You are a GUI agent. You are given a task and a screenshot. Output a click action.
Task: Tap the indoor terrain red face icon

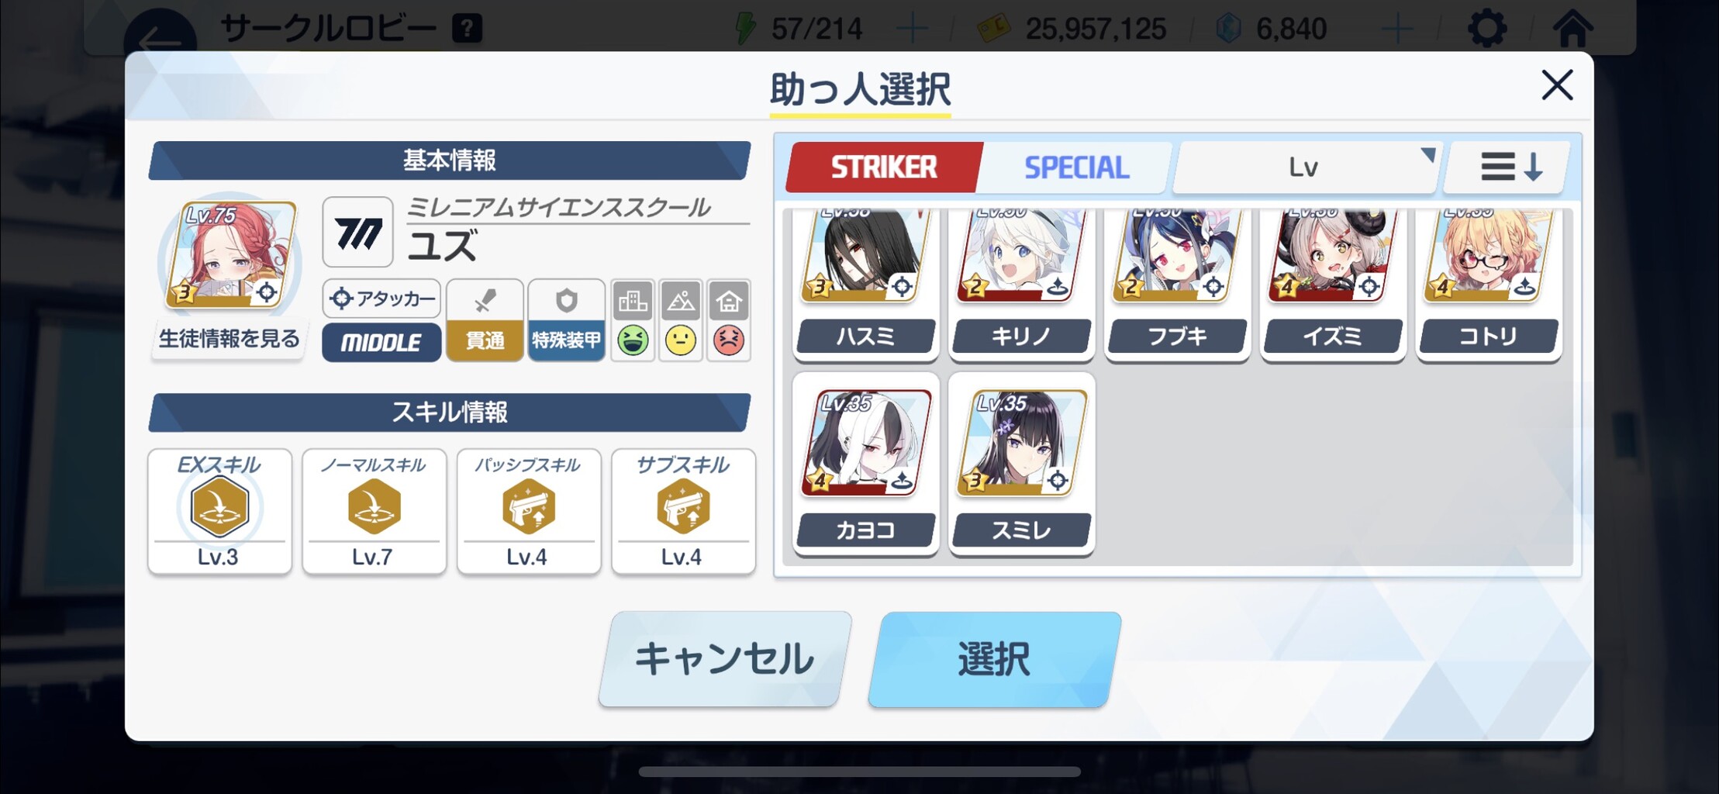[728, 340]
